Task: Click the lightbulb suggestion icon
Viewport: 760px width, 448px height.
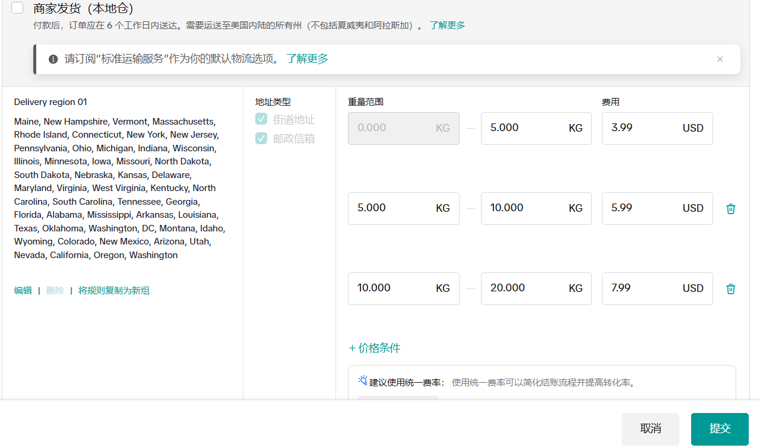Action: click(363, 380)
